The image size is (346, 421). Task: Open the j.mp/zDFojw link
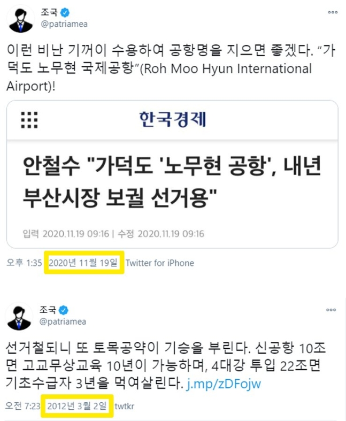pos(224,384)
